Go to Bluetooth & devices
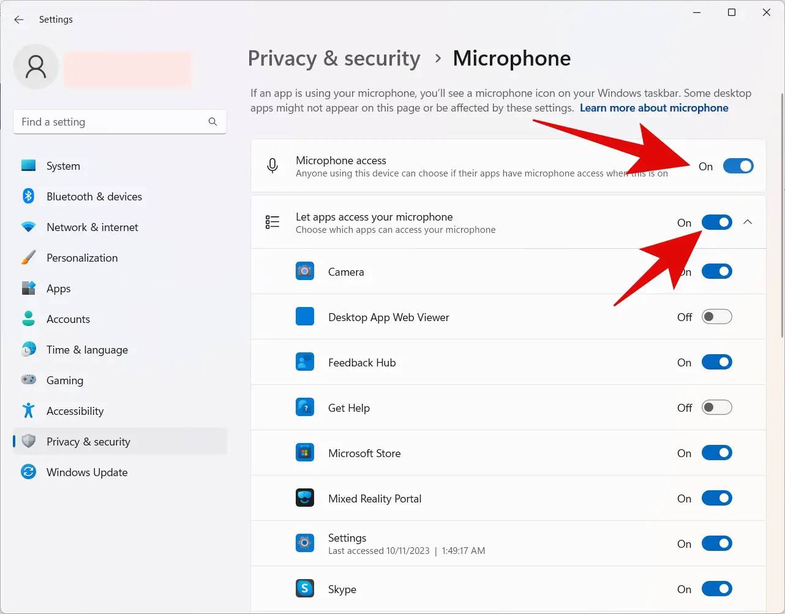The height and width of the screenshot is (614, 785). pyautogui.click(x=120, y=197)
